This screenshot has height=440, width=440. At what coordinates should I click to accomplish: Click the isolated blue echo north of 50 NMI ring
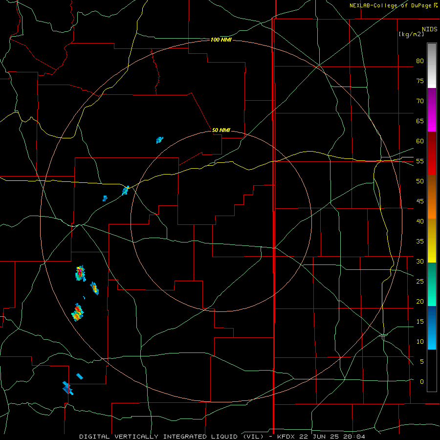(x=160, y=140)
